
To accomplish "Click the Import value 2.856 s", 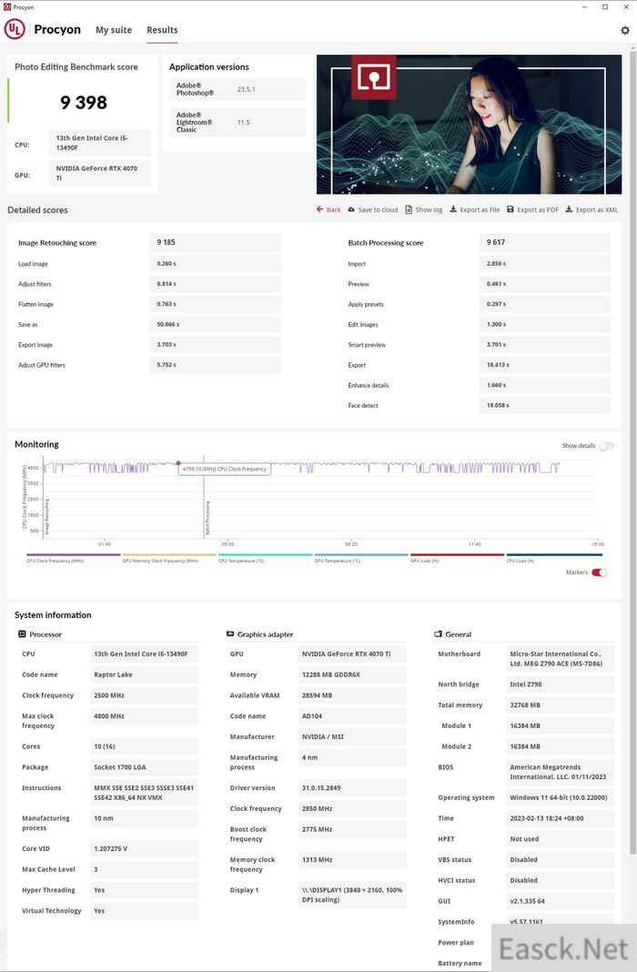I will (x=545, y=263).
